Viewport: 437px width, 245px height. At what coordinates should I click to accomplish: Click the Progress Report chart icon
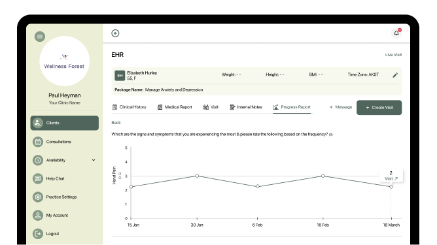[x=275, y=107]
